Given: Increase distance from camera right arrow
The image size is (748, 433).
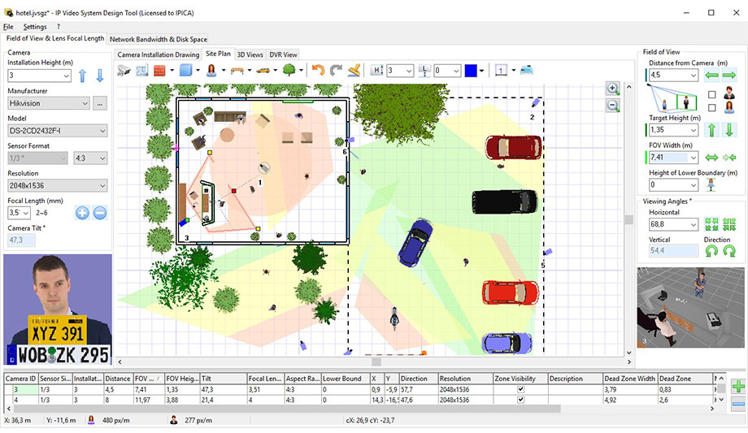Looking at the screenshot, I should click(x=729, y=75).
